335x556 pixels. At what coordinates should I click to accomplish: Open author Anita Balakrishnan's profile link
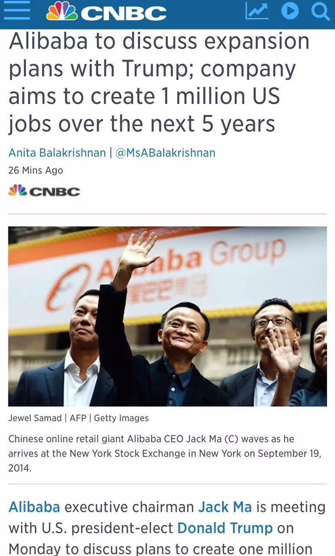pyautogui.click(x=57, y=153)
